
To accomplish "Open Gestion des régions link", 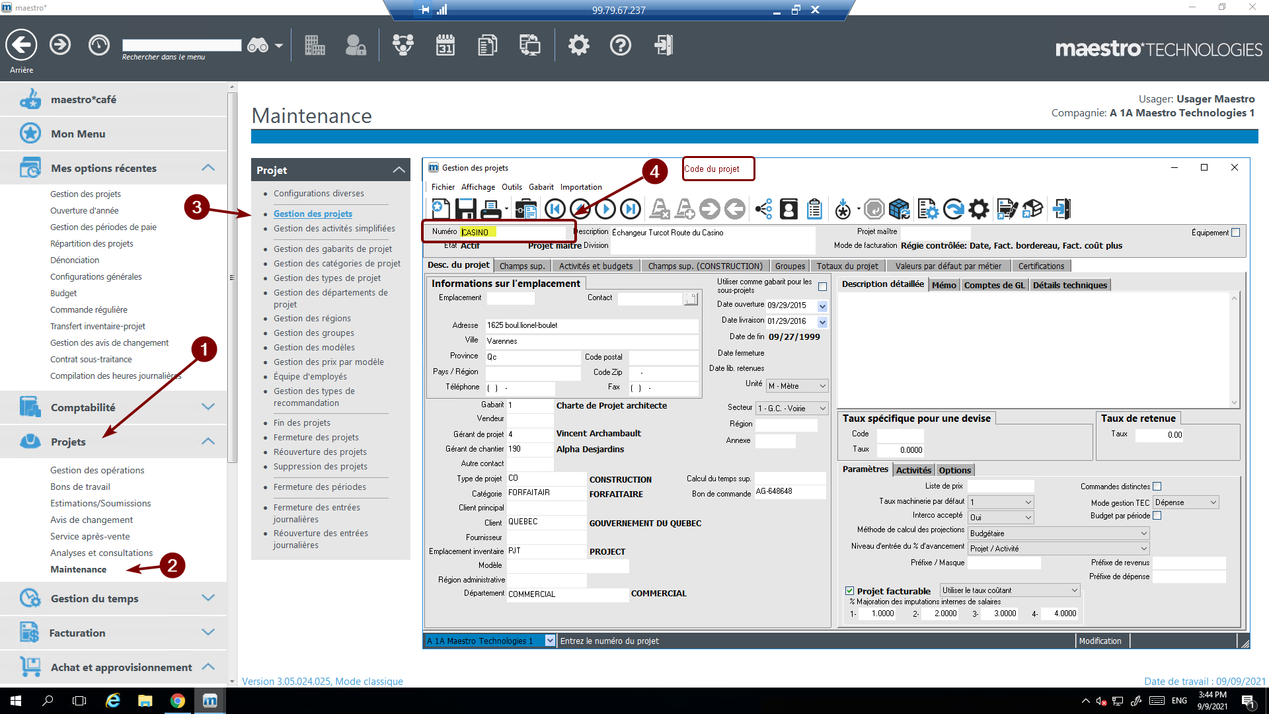I will [x=312, y=318].
